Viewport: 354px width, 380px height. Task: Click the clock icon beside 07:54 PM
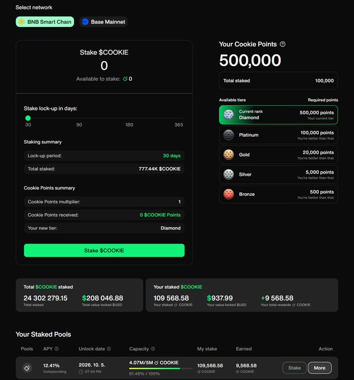point(81,372)
